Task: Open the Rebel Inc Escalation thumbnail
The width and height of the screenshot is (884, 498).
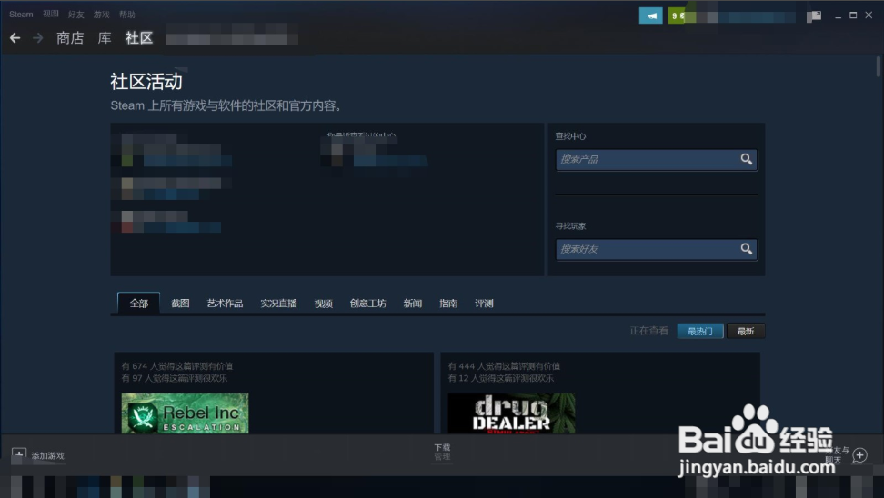Action: coord(185,413)
